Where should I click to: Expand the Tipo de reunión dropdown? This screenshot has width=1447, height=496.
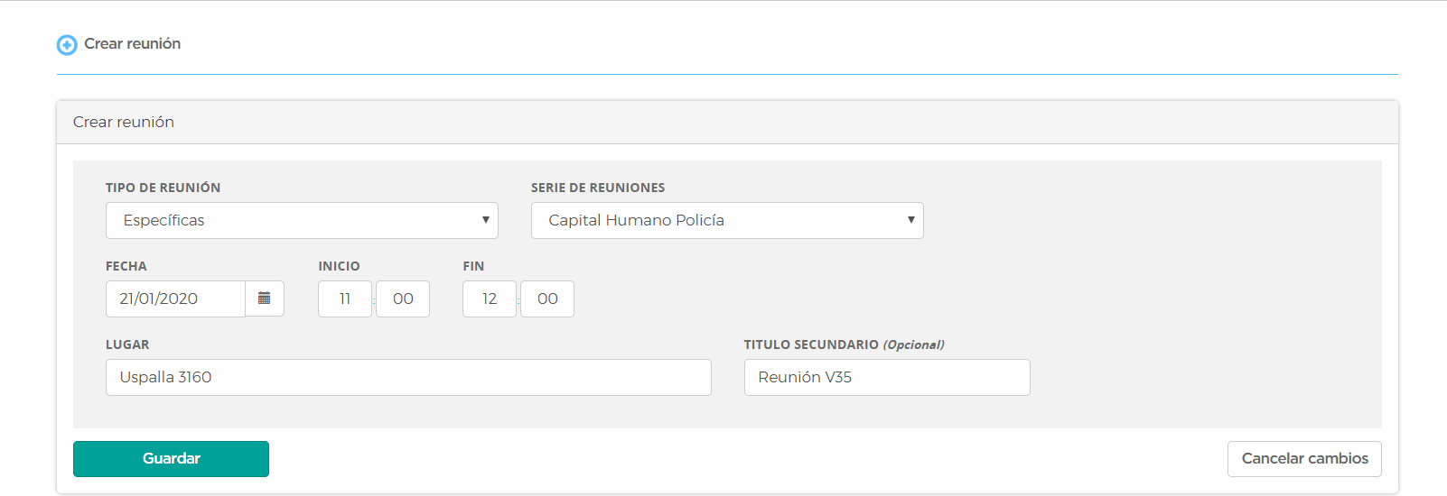pos(302,221)
